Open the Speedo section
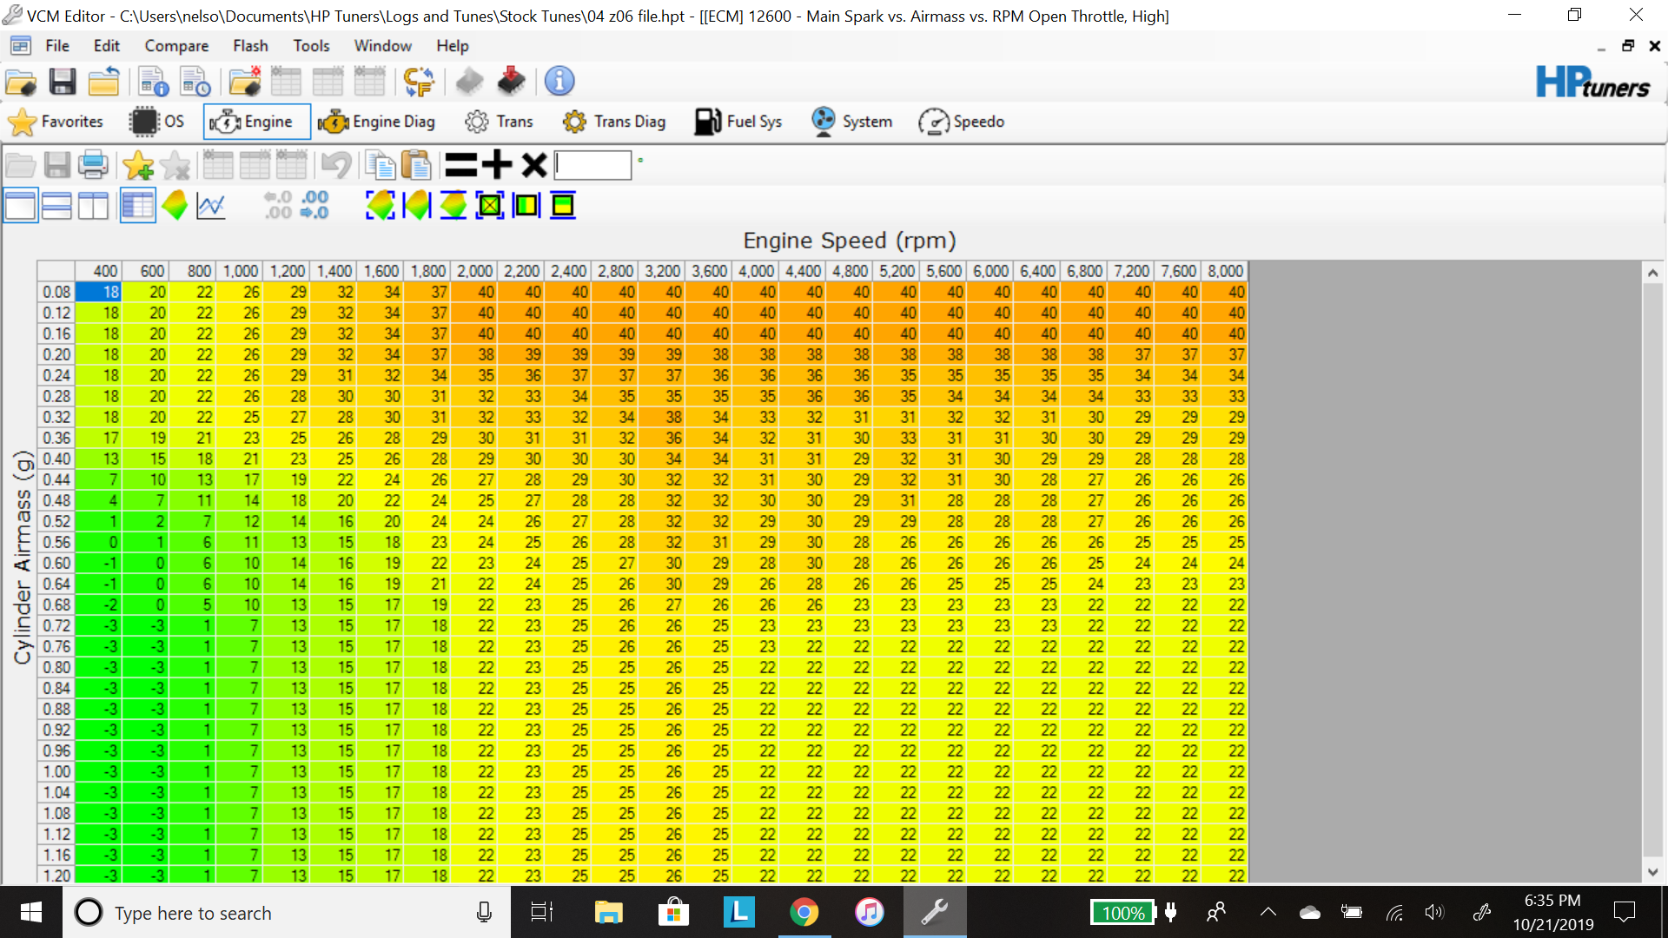Screen dimensions: 1668x938 [x=961, y=122]
